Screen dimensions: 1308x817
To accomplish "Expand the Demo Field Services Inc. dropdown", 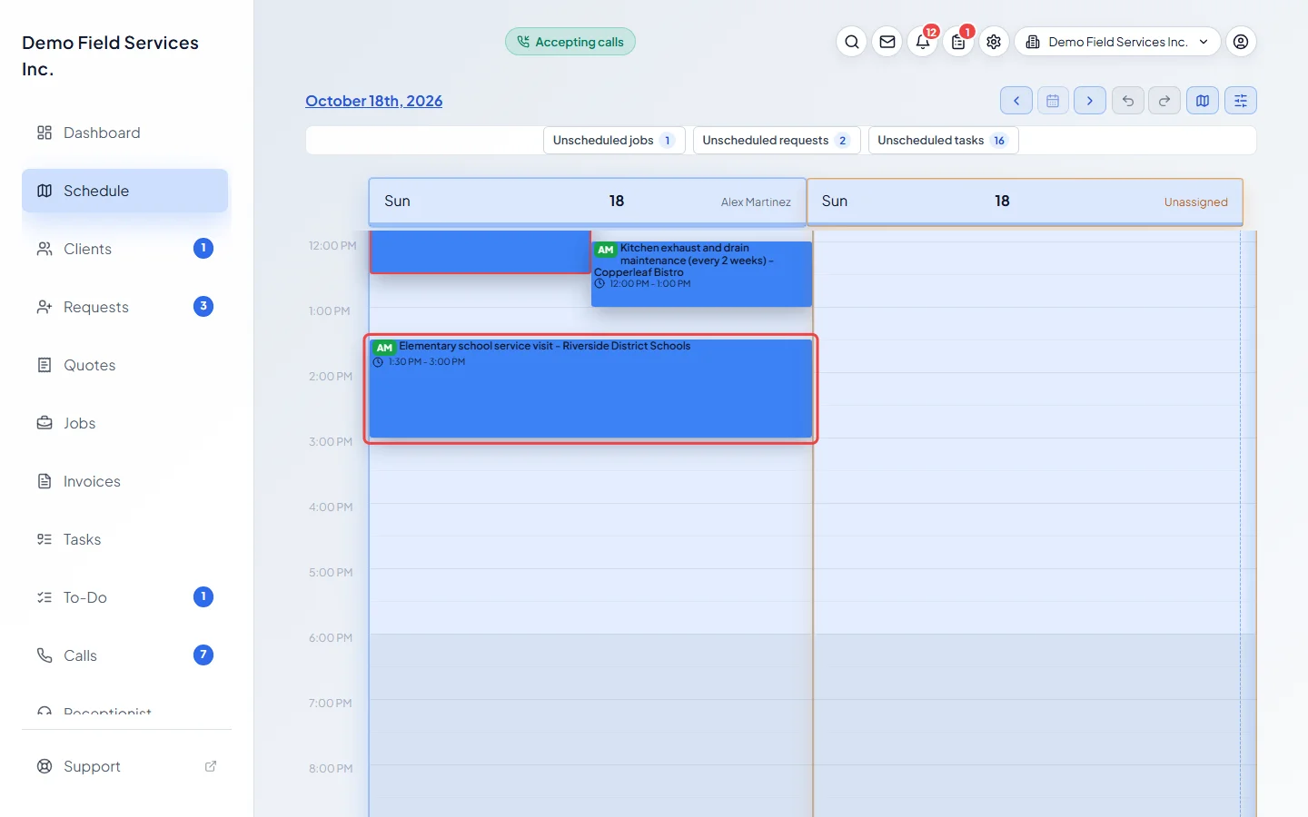I will (x=1117, y=42).
